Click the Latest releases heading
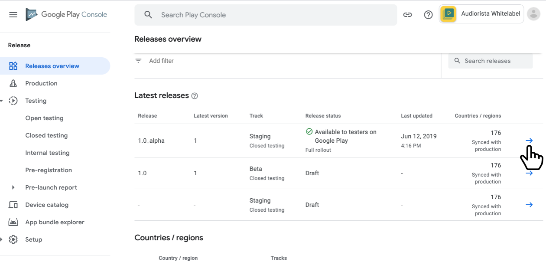The height and width of the screenshot is (262, 546). point(162,95)
